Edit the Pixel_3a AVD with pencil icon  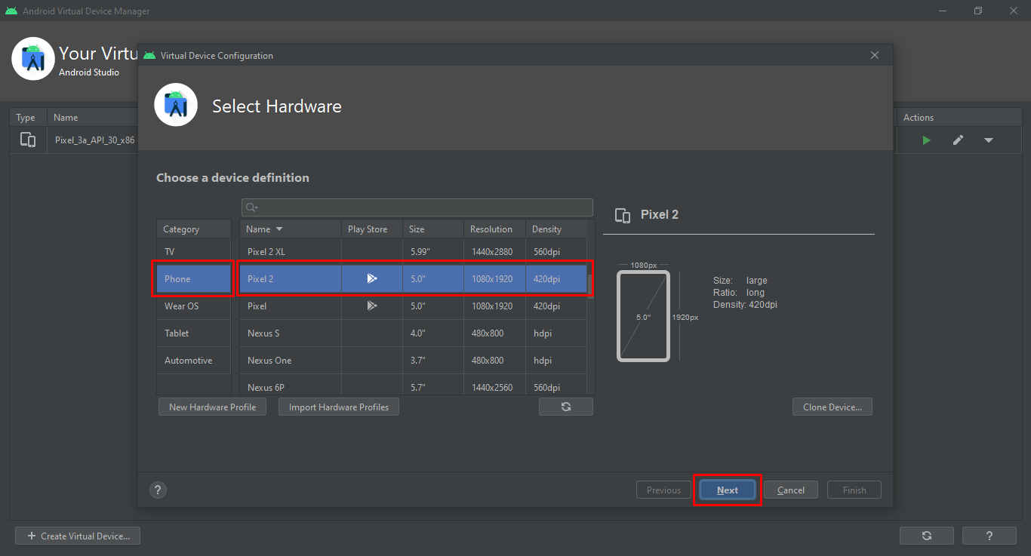958,140
